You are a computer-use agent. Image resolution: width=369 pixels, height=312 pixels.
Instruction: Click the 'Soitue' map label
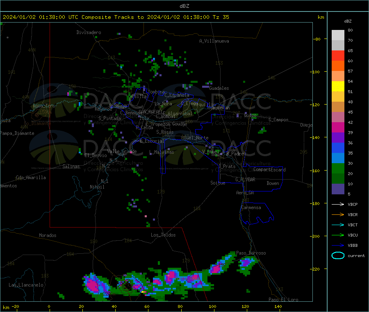[218, 183]
